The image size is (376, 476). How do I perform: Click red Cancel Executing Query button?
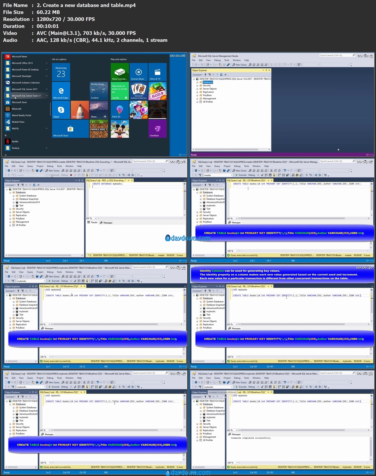click(71, 175)
